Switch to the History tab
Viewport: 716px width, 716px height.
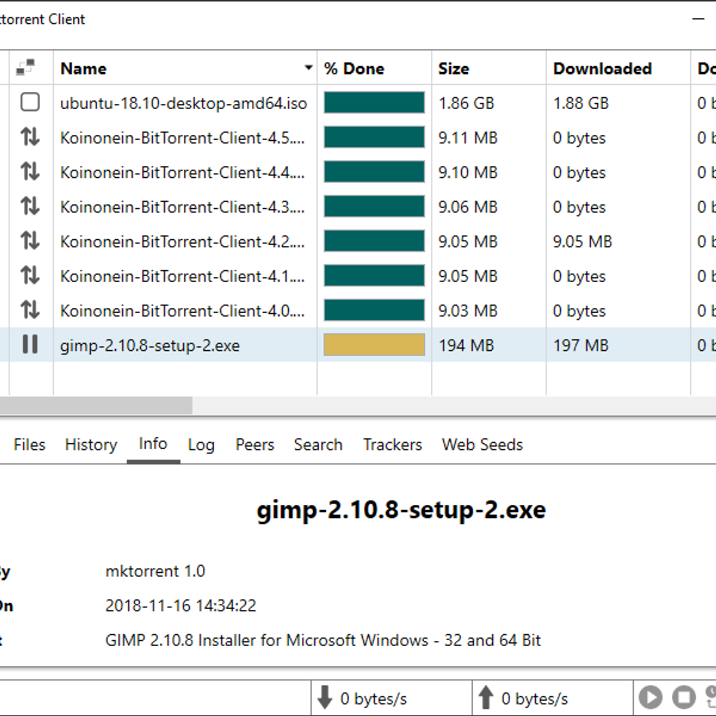point(91,445)
